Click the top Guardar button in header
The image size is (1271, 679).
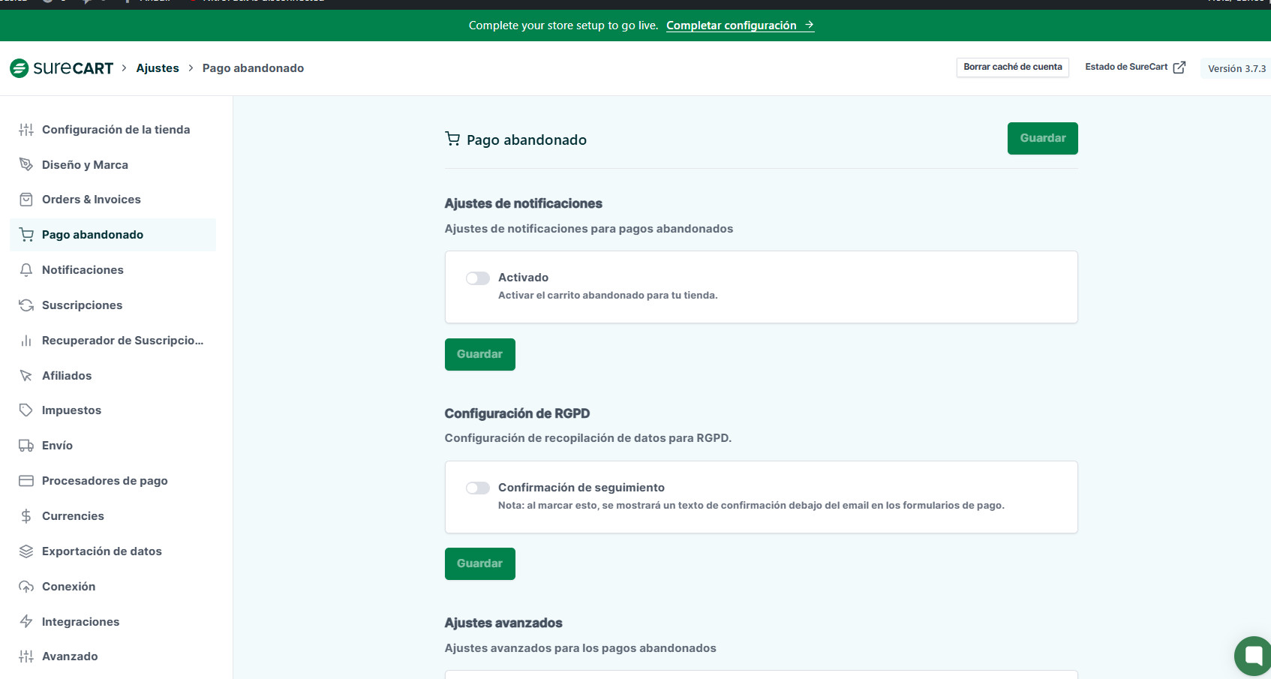1042,138
